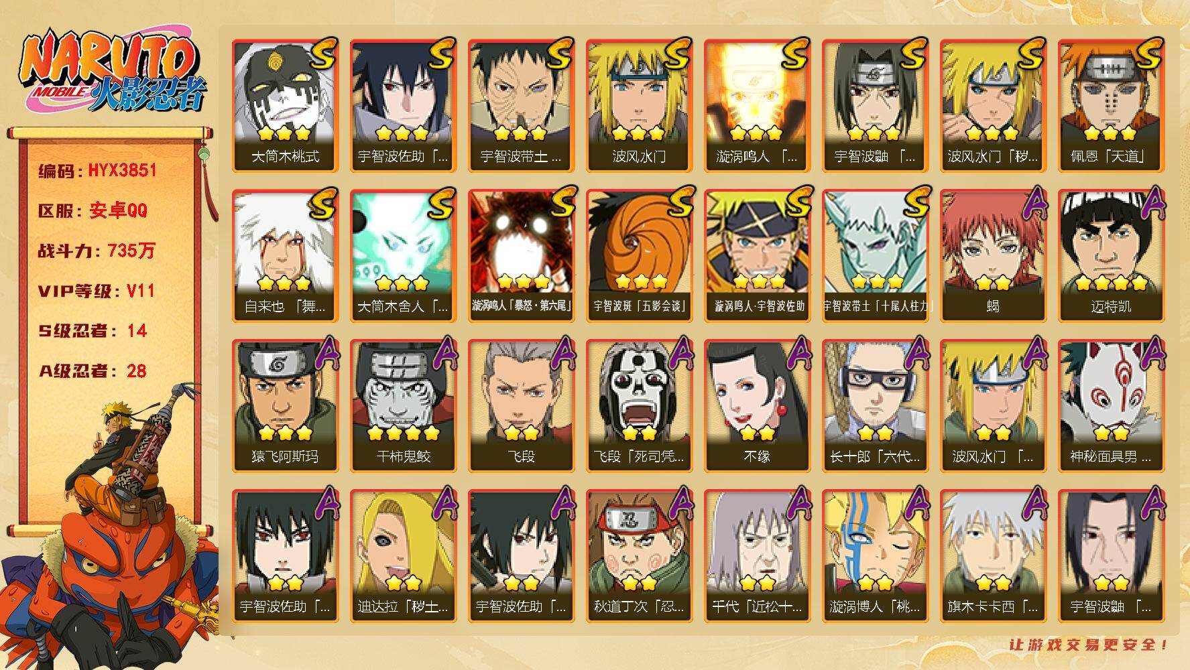Screen dimensions: 1190x670
Task: Click the 飞段 A-rank card
Action: (x=522, y=406)
